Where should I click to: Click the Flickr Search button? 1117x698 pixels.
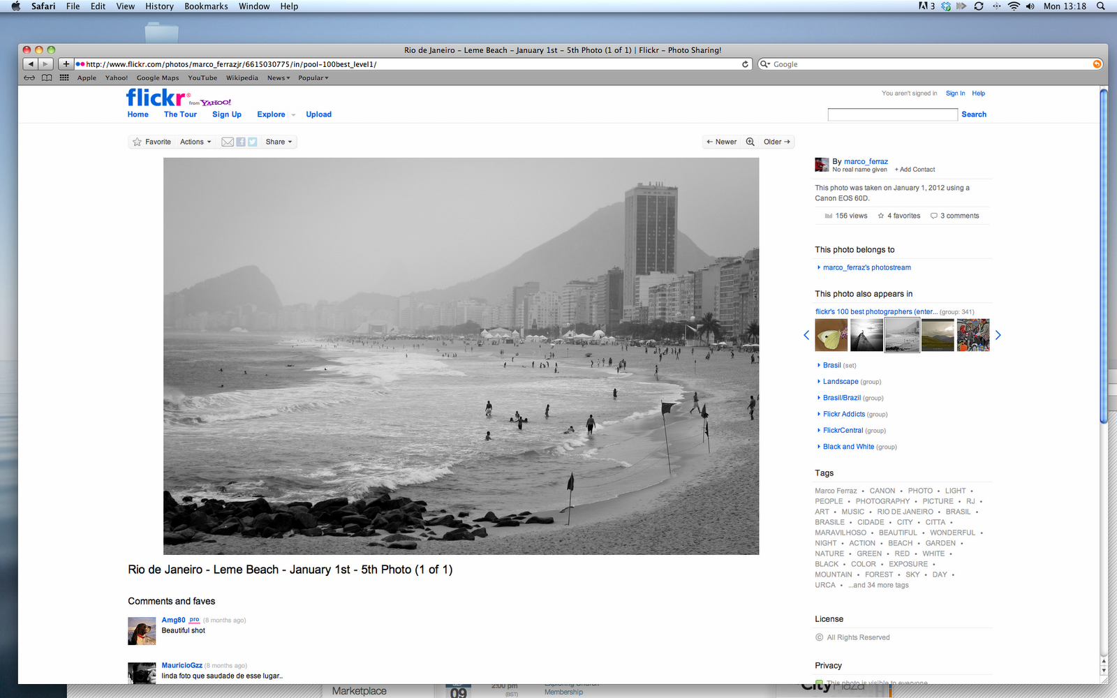974,114
